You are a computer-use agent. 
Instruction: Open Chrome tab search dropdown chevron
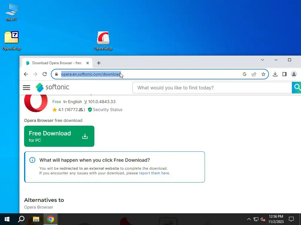click(262, 60)
